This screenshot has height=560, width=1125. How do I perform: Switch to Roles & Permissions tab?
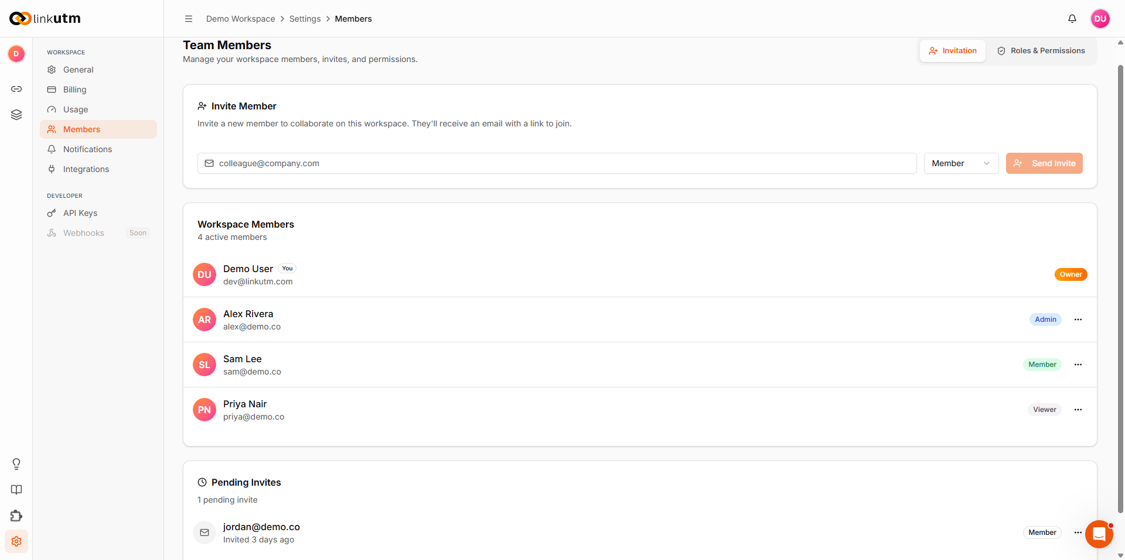coord(1041,51)
